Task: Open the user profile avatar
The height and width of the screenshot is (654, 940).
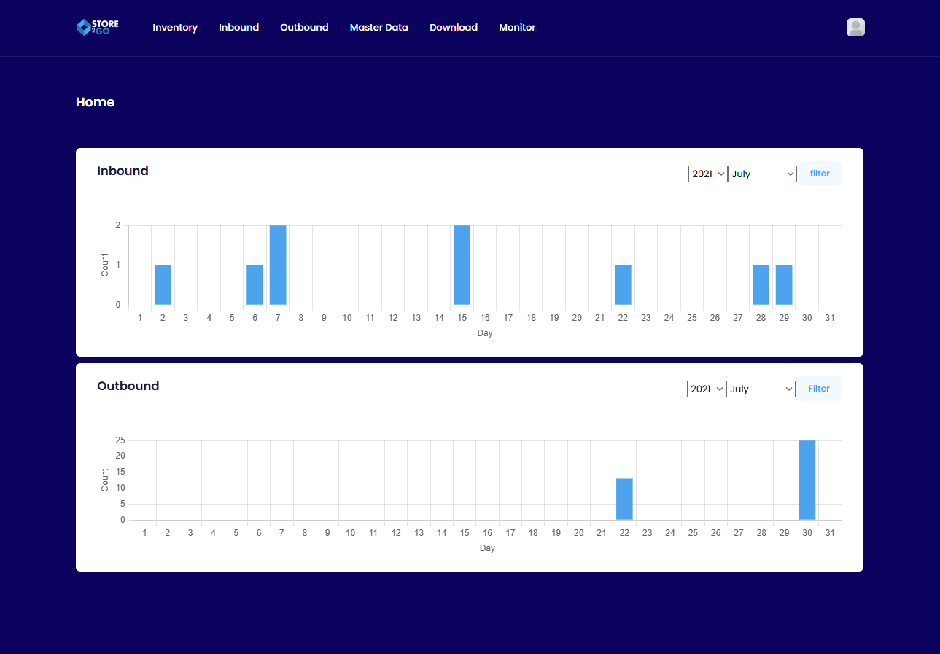Action: 855,28
